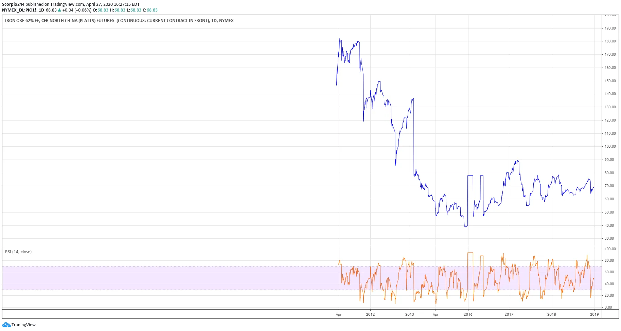Click the RSI 100.00 axis label

(x=610, y=249)
